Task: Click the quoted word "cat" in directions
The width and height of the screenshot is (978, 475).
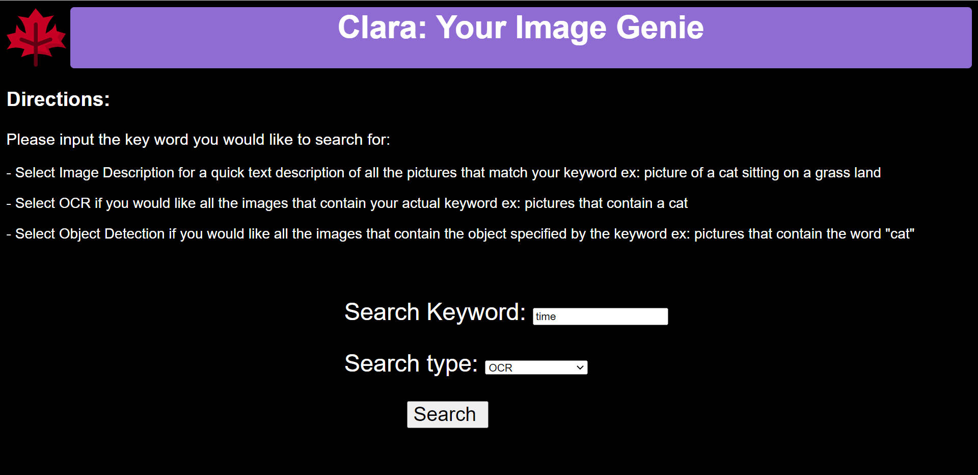Action: click(x=900, y=234)
